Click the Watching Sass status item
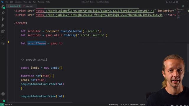This screenshot has width=189, height=106. pyautogui.click(x=114, y=105)
